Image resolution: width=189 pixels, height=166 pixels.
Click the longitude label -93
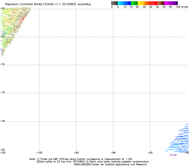(150, 153)
